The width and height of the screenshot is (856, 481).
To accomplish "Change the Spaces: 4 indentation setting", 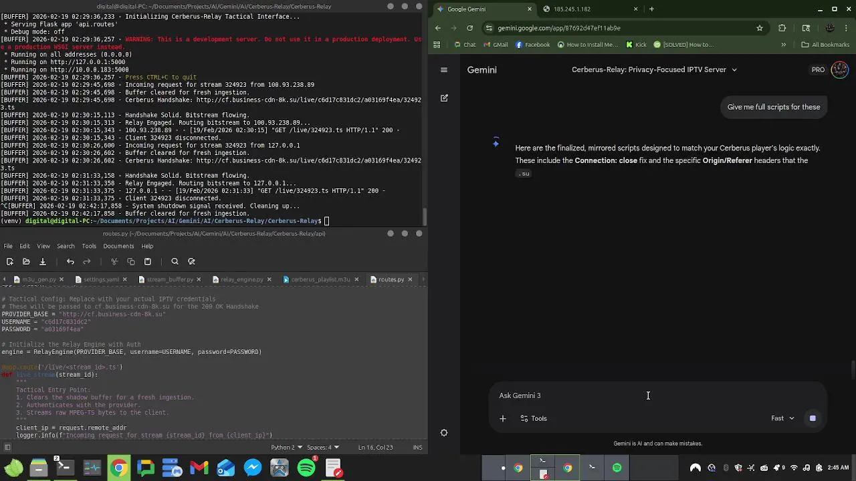I will tap(323, 447).
